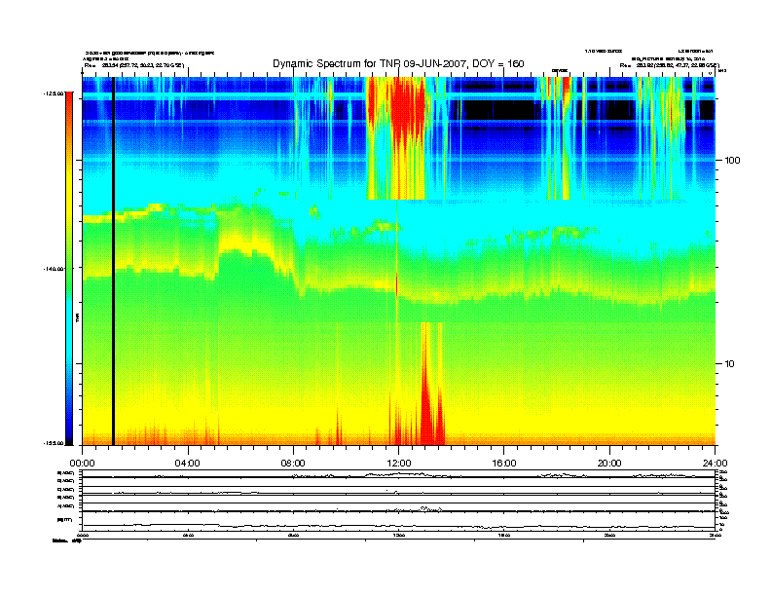Viewport: 771px width, 596px height.
Task: Click the 04:00 time axis label
Action: tap(188, 464)
